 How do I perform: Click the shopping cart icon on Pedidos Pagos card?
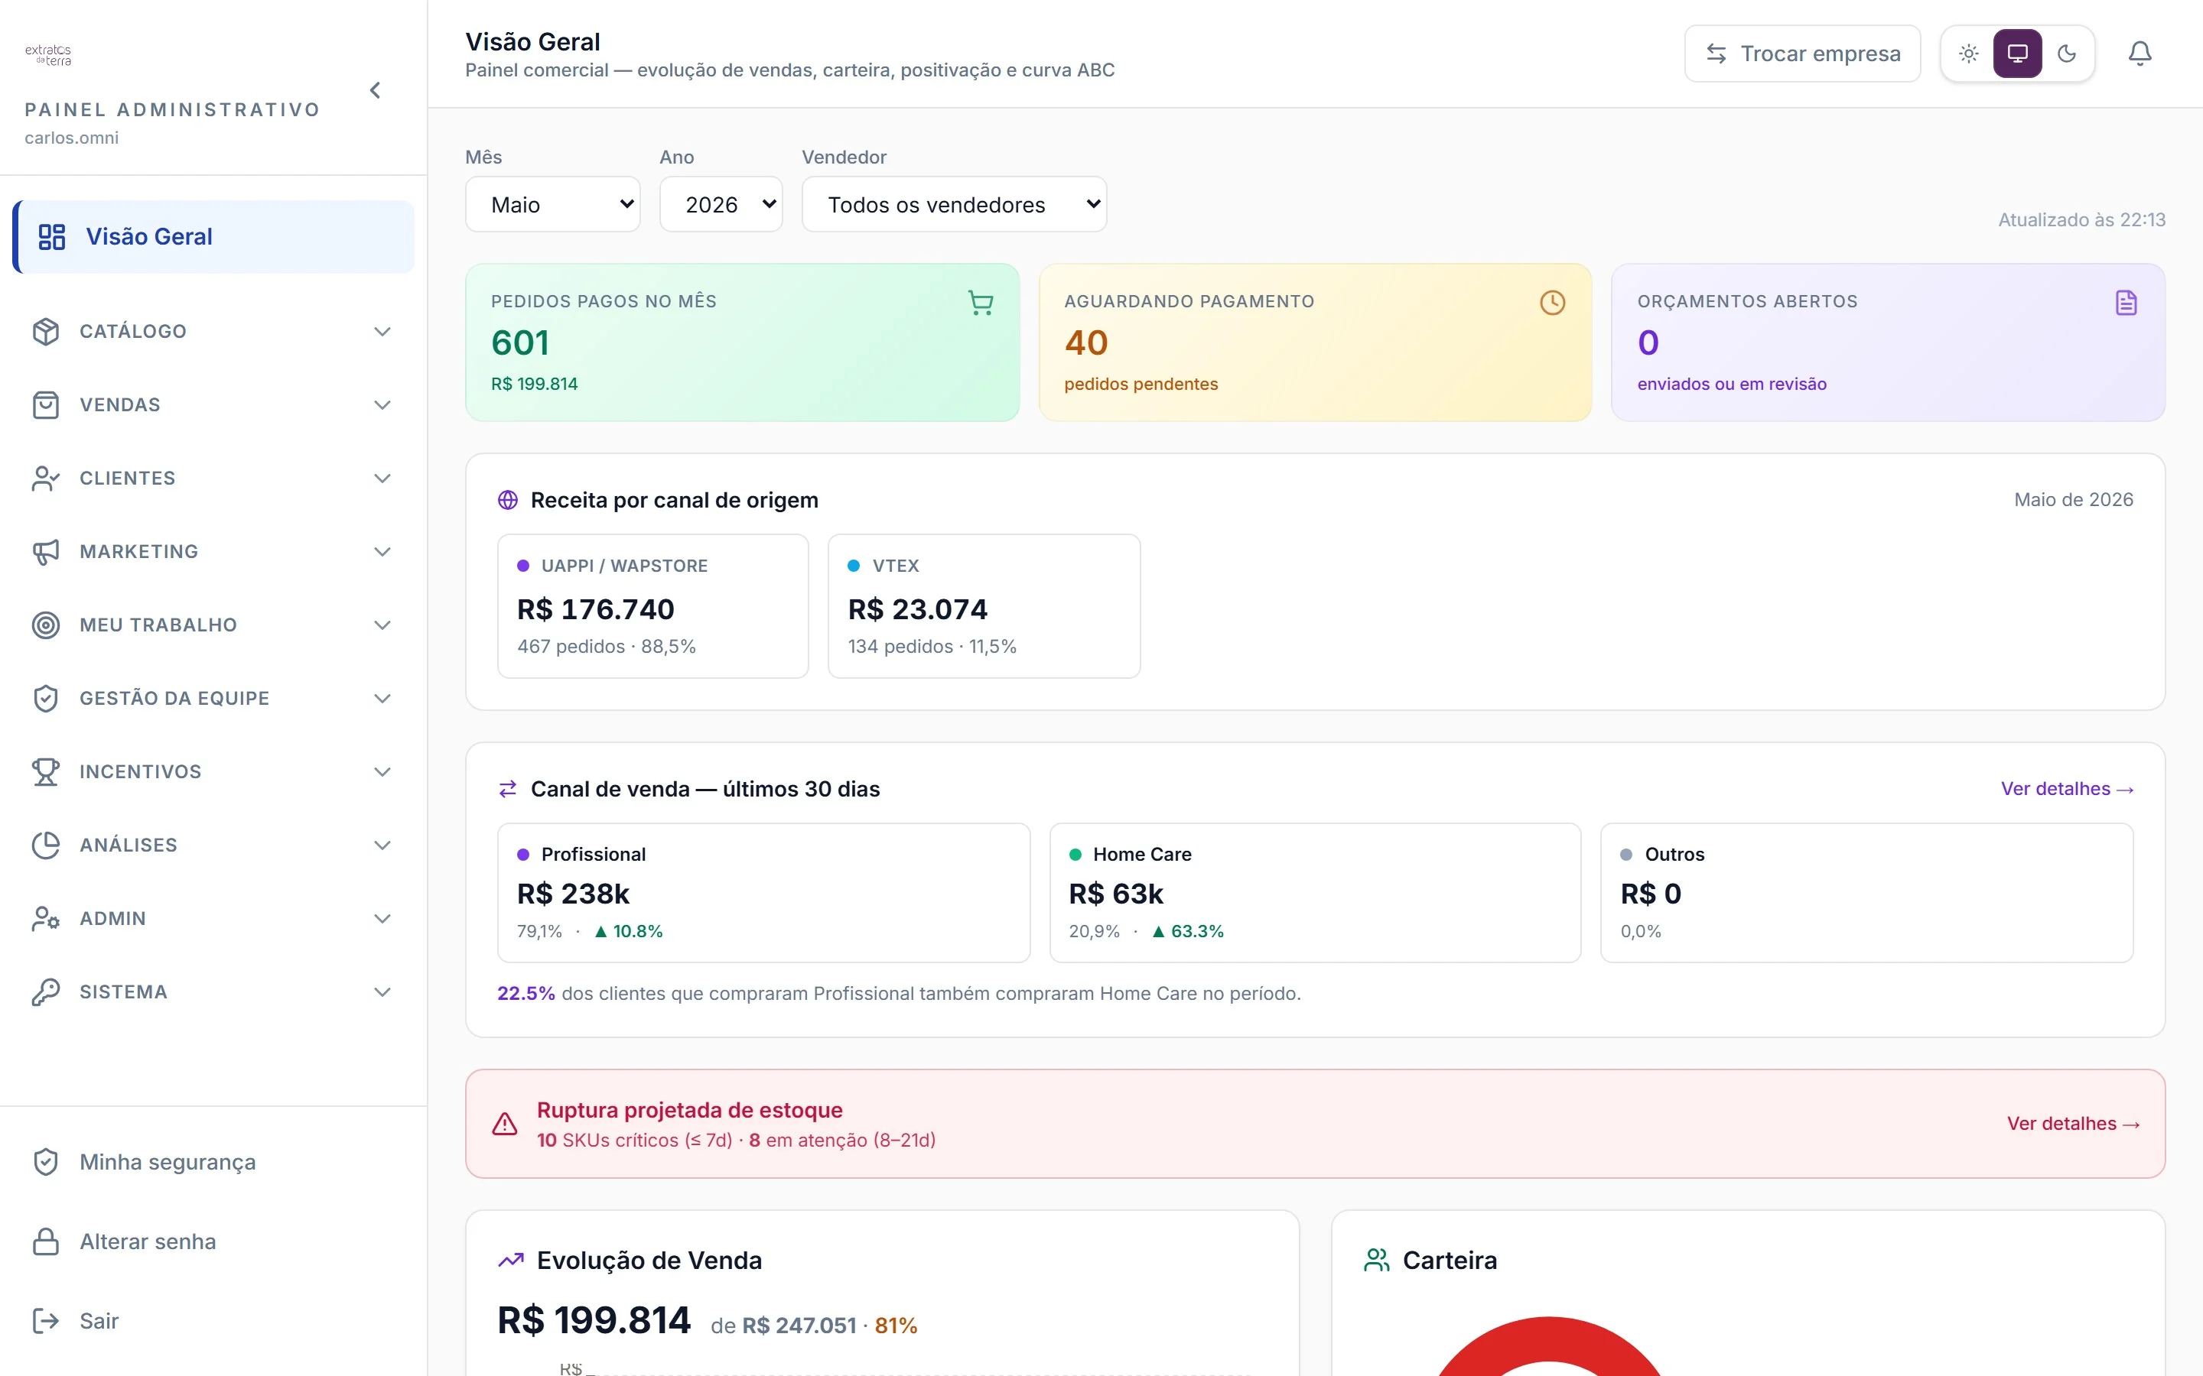(981, 303)
